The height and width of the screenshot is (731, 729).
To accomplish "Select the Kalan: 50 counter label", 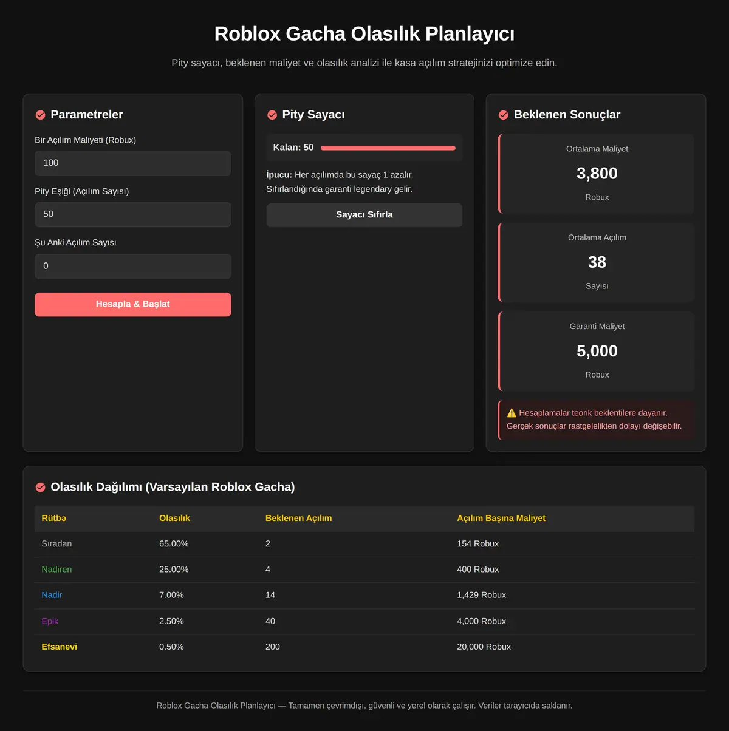I will coord(293,148).
